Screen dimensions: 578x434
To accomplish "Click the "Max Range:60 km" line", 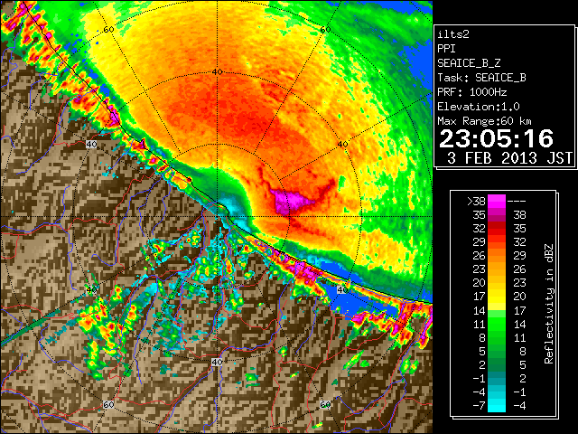I will [484, 121].
